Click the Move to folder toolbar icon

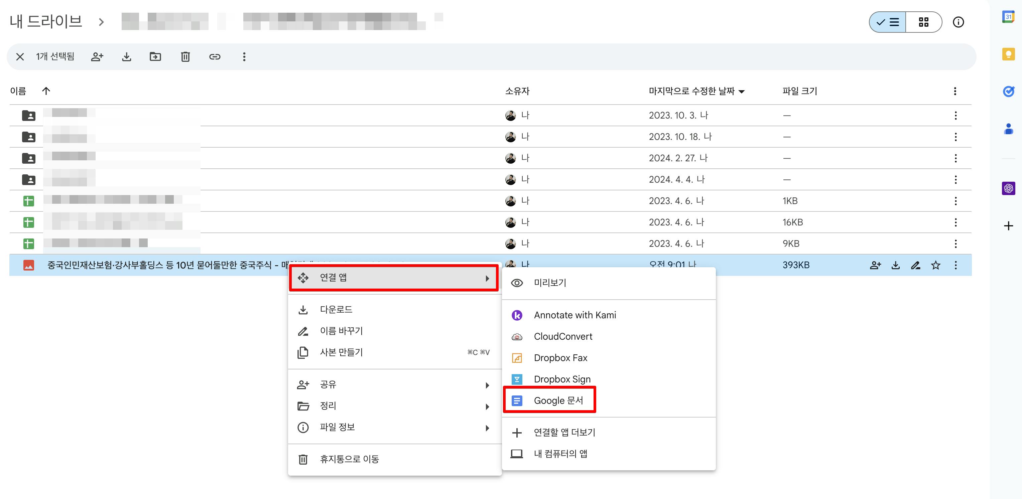(155, 57)
